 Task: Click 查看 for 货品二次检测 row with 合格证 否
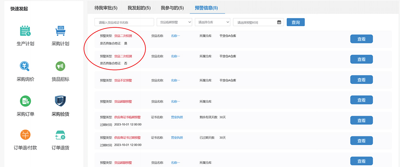click(362, 59)
